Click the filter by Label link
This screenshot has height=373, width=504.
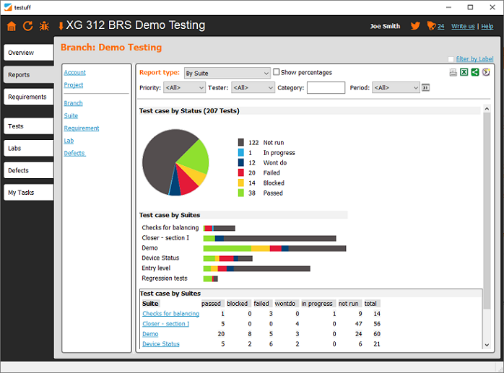point(474,58)
